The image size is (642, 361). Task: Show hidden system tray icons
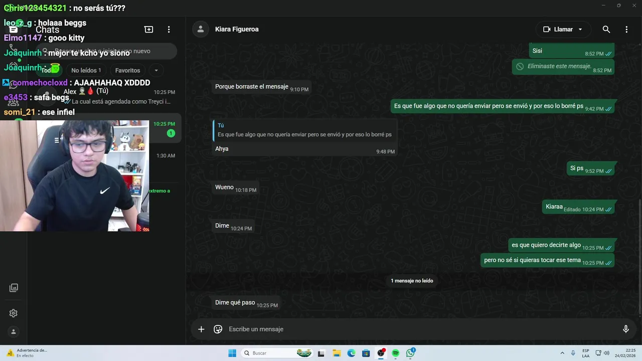click(x=562, y=353)
